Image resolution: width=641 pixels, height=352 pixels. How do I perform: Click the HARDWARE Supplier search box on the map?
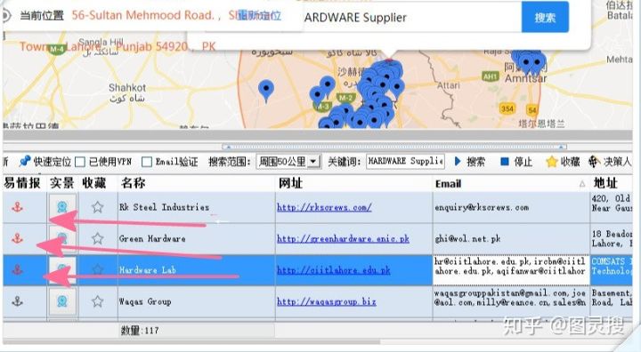tap(412, 18)
